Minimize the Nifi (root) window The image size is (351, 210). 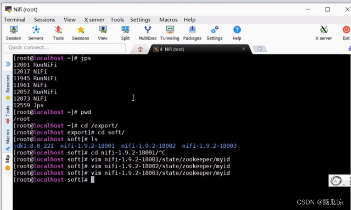tap(308, 9)
